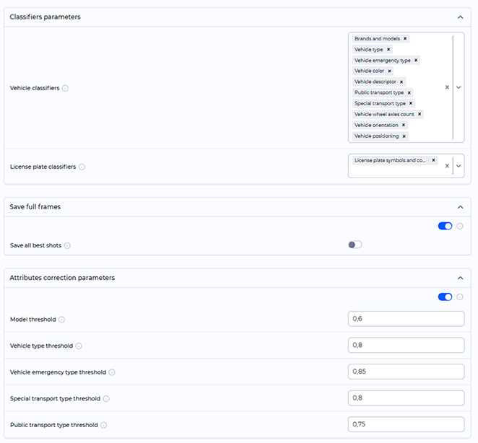This screenshot has height=443, width=478.
Task: Click info icon next to Vehicle emergency type threshold
Action: [x=112, y=372]
